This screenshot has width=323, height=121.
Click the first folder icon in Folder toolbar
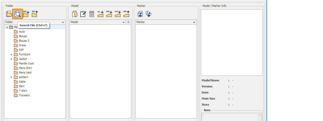pyautogui.click(x=9, y=14)
